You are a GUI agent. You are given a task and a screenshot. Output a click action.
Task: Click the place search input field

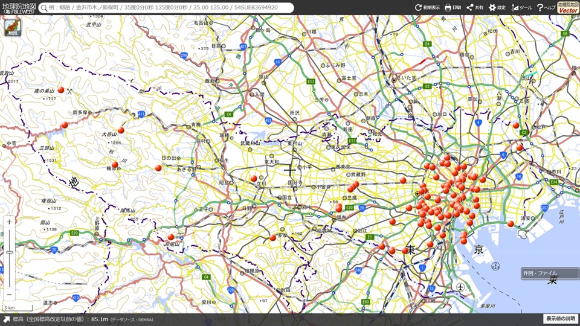(x=169, y=8)
